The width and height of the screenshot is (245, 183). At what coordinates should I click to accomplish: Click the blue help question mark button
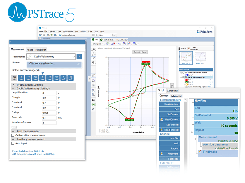tap(79, 57)
